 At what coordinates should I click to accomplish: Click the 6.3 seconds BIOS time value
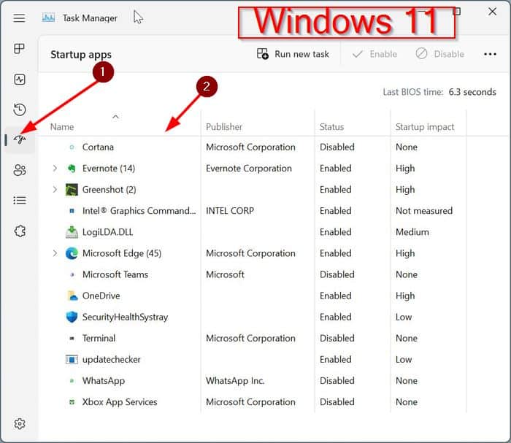pos(472,92)
